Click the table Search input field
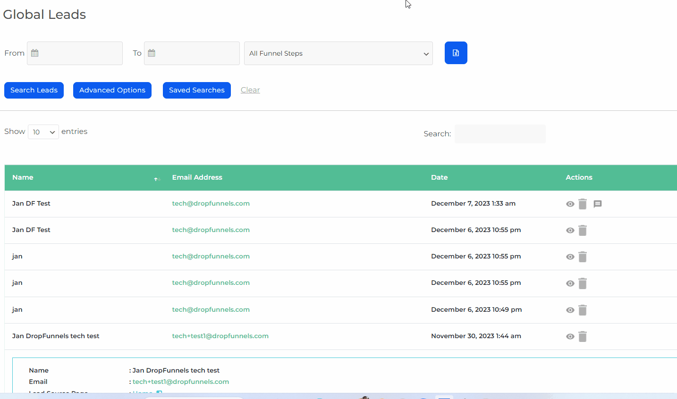 click(x=500, y=134)
